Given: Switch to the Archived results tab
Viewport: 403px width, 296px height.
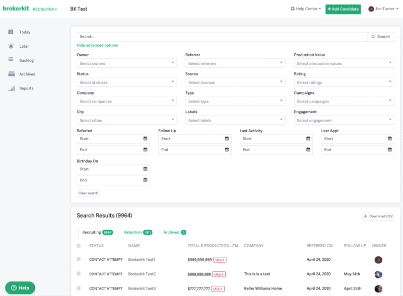Looking at the screenshot, I should pyautogui.click(x=175, y=232).
